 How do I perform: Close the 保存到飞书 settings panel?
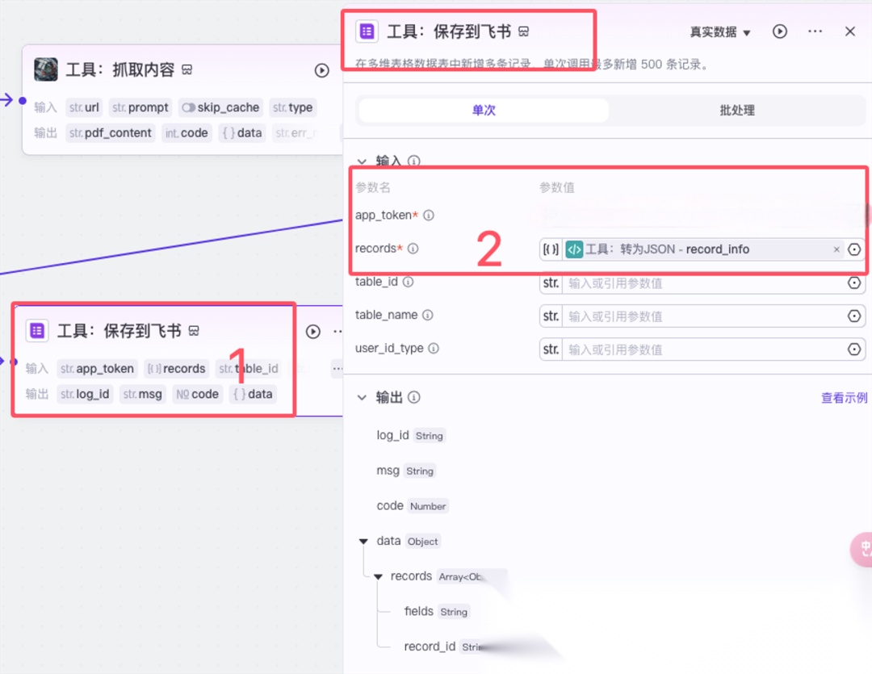(x=849, y=31)
